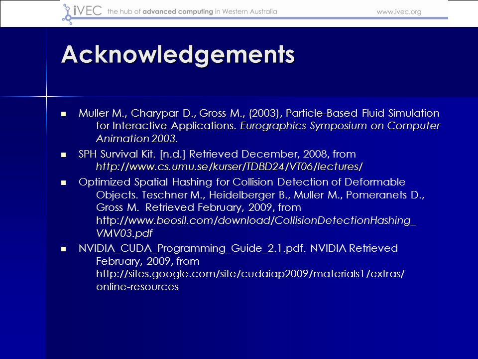Click 'for Interactive Applications.' text
This screenshot has width=478, height=359.
pos(166,126)
